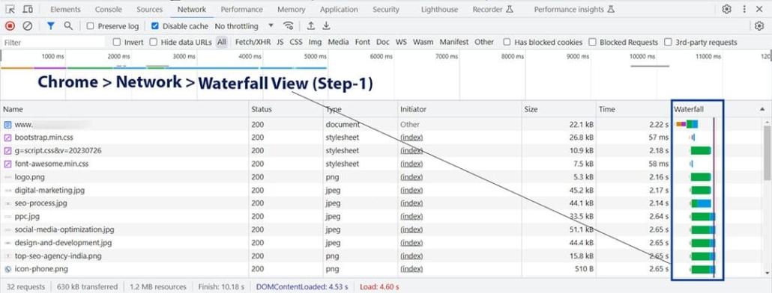Toggle the device toolbar icon

pyautogui.click(x=28, y=9)
